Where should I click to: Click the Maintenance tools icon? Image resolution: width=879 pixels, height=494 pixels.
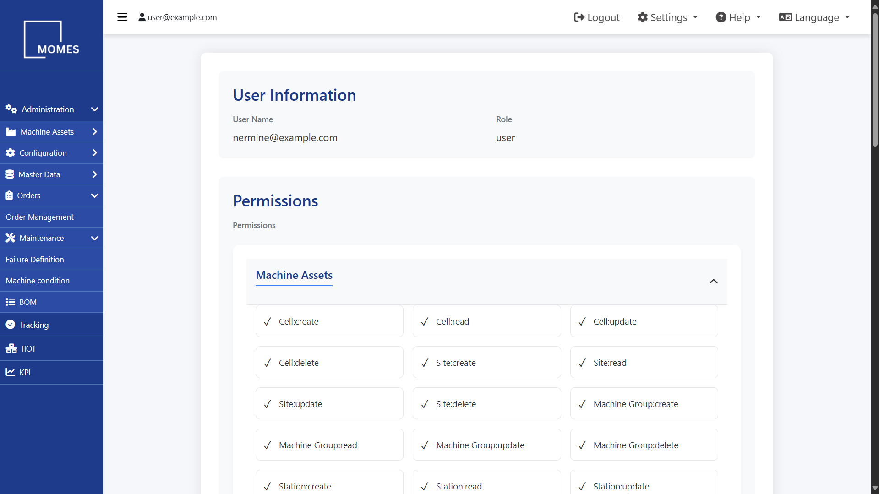[x=11, y=238]
